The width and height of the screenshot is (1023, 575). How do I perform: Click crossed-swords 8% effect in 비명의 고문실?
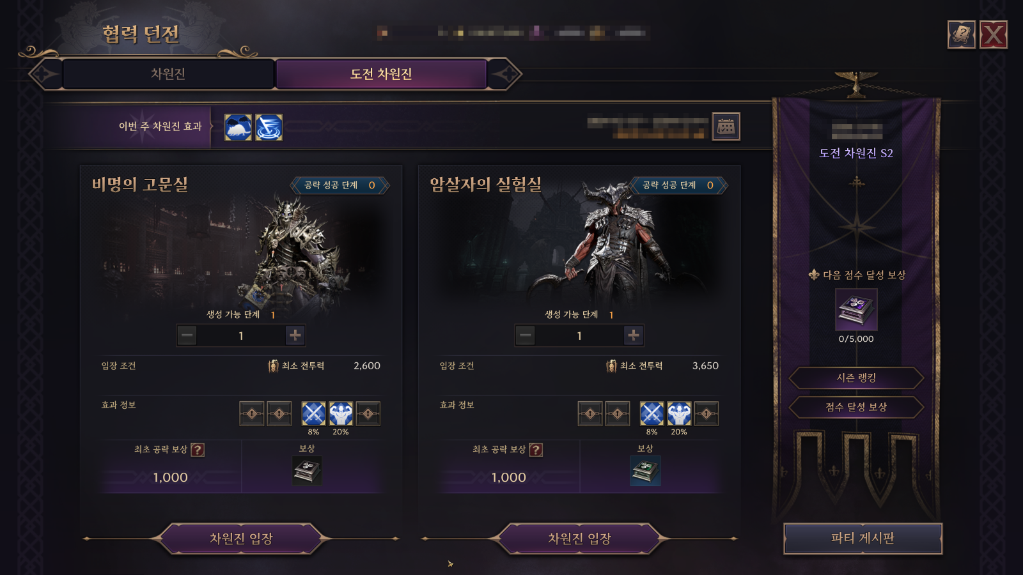pyautogui.click(x=313, y=413)
